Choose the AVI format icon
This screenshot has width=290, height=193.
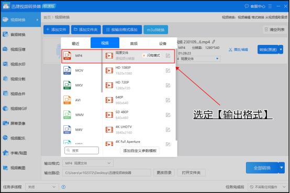tap(67, 100)
